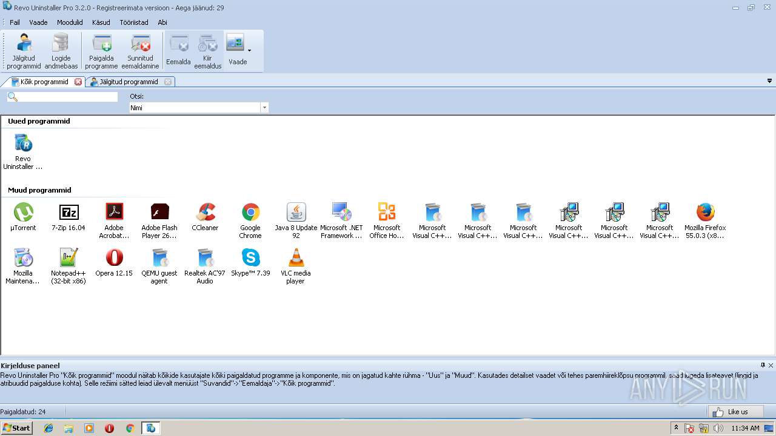776x436 pixels.
Task: Click the volume speaker tray icon
Action: click(x=718, y=428)
